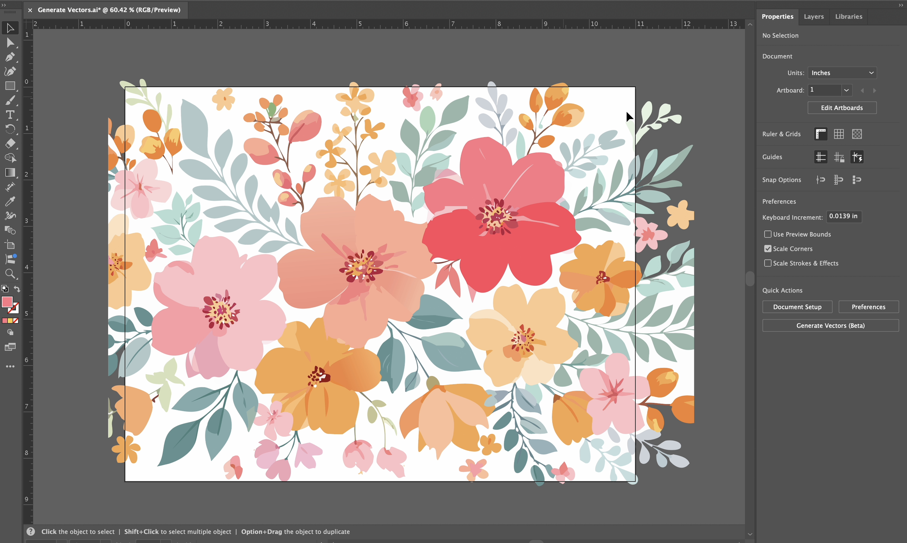Select the Type tool
The image size is (907, 543).
point(10,115)
